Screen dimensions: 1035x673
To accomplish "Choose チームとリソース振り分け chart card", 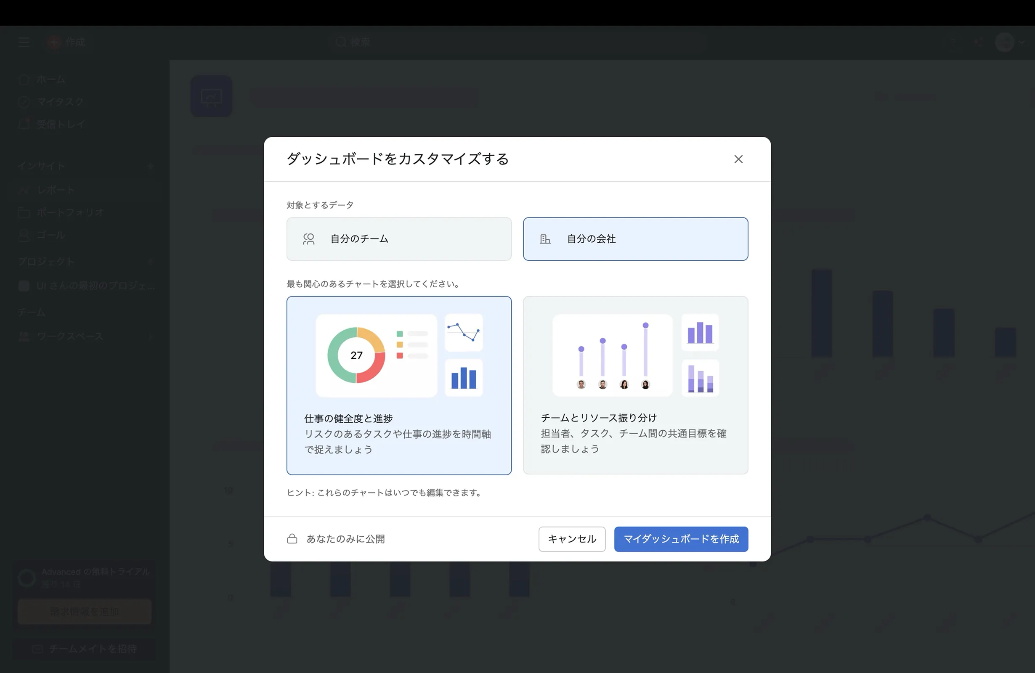I will pyautogui.click(x=635, y=385).
